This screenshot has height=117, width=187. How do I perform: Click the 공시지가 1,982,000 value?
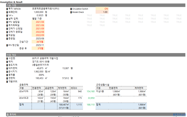39,72
